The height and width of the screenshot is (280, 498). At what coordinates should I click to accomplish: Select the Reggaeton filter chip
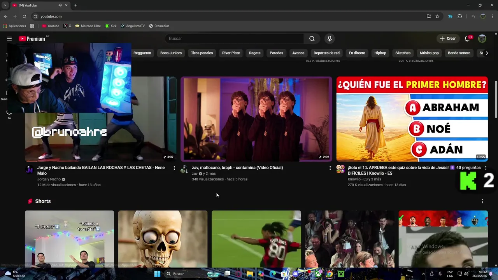coord(142,53)
